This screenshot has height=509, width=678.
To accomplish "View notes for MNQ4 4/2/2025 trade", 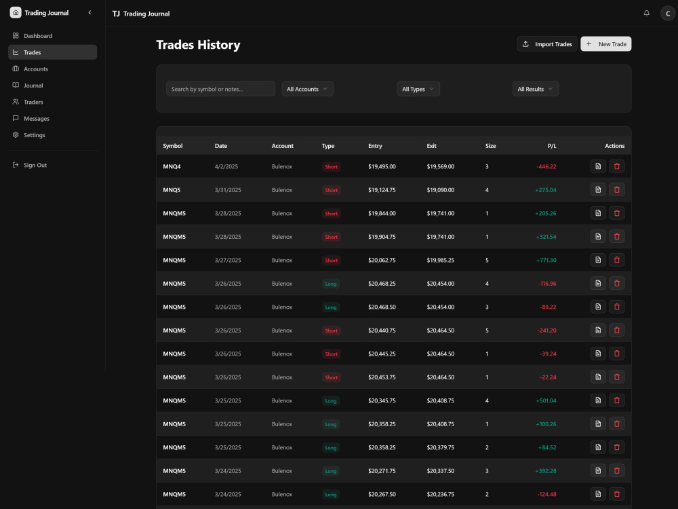I will (598, 166).
